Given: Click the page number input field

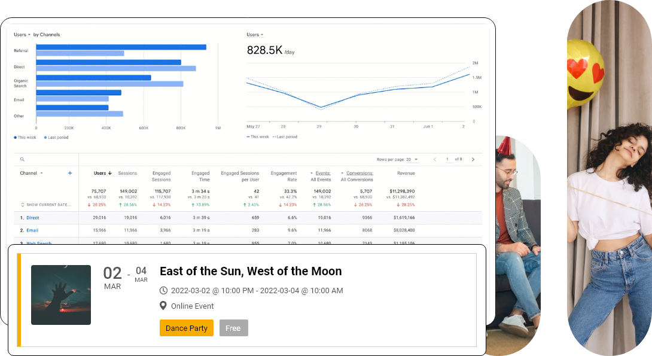Looking at the screenshot, I should 447,160.
